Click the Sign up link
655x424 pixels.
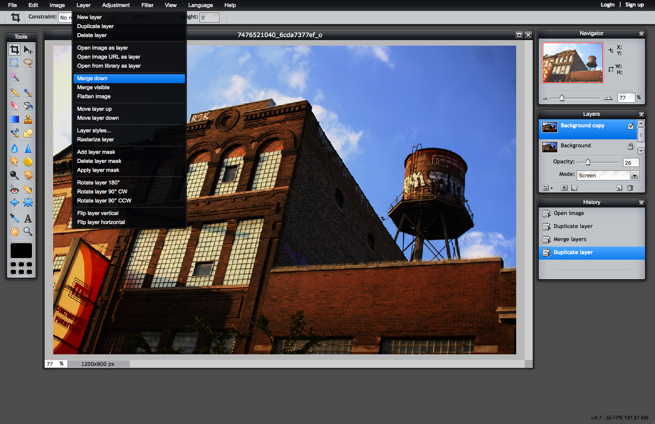(634, 5)
